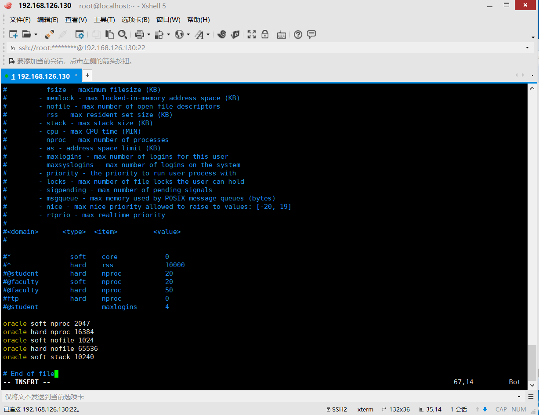Launch Xftp from the swirl icon

[x=222, y=34]
